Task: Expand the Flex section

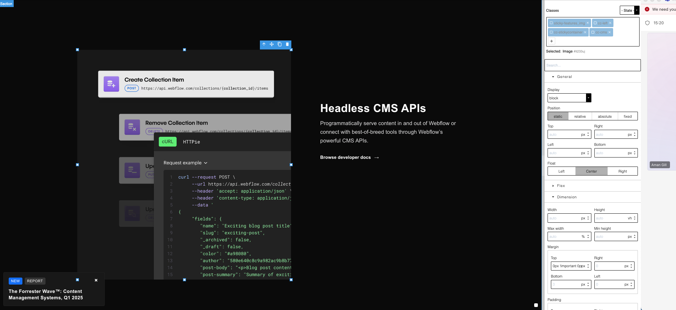Action: coord(559,186)
